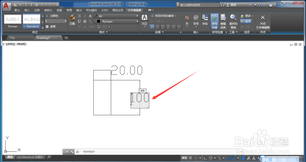Switch to the 注释 ribbon tab
Screen dimensions: 306x162
click(x=37, y=10)
